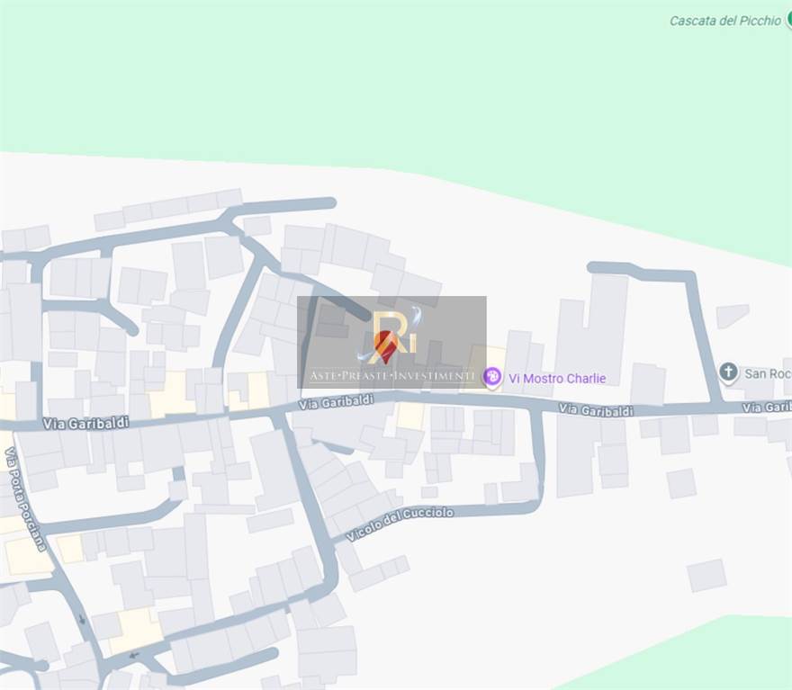
Task: Click the isolated square building at lower right
Action: [x=706, y=576]
